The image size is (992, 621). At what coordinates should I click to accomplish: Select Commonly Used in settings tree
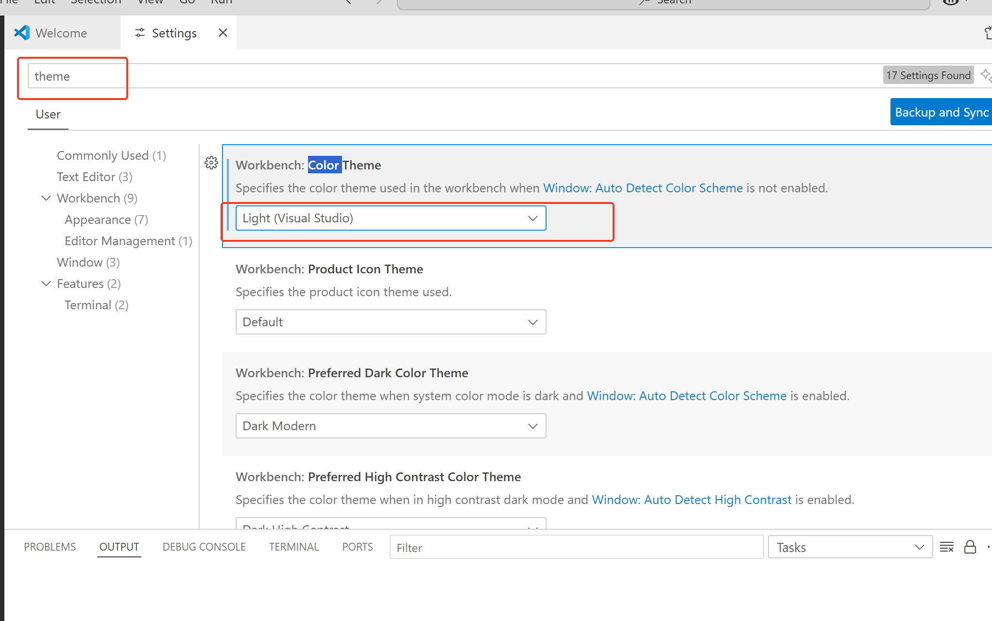point(111,155)
